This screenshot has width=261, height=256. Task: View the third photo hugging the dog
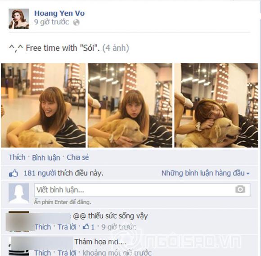(216, 105)
